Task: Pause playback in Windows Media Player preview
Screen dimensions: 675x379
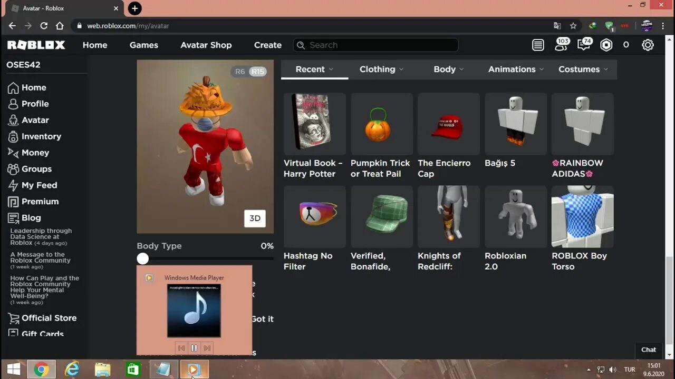Action: click(x=194, y=348)
